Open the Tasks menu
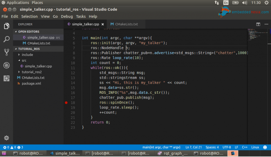Screen dimensions: 271x157 81,16
